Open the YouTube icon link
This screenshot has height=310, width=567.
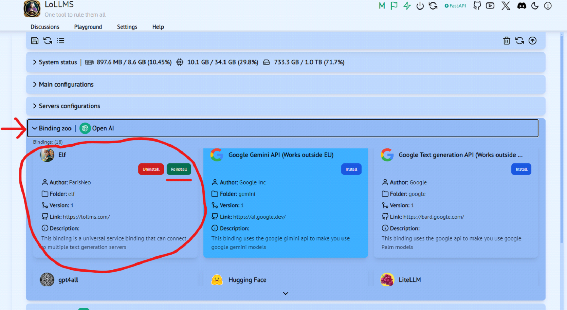point(490,6)
